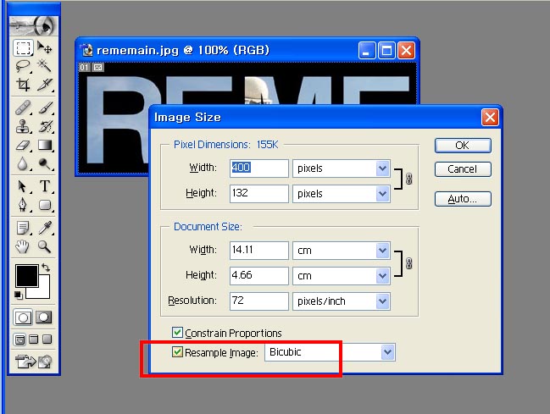Click OK in Image Size dialog
This screenshot has width=550, height=414.
[463, 145]
